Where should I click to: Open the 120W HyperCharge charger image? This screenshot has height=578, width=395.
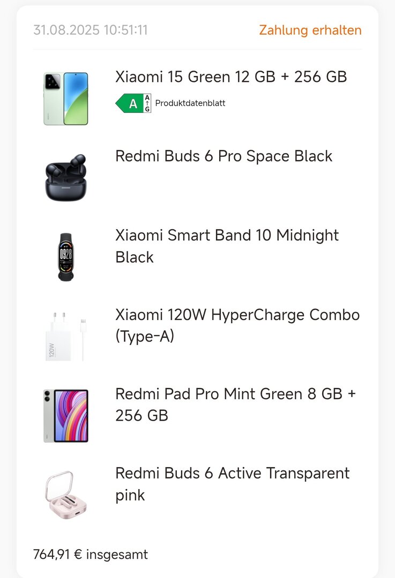(x=65, y=336)
